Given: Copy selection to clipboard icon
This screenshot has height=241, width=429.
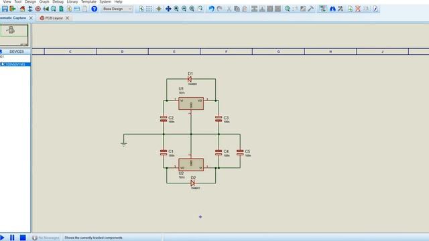Looking at the screenshot, I should coord(237,9).
